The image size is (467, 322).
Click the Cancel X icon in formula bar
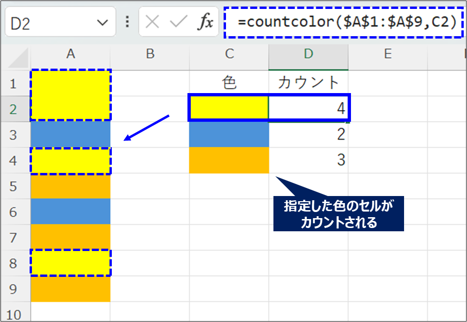click(x=152, y=22)
